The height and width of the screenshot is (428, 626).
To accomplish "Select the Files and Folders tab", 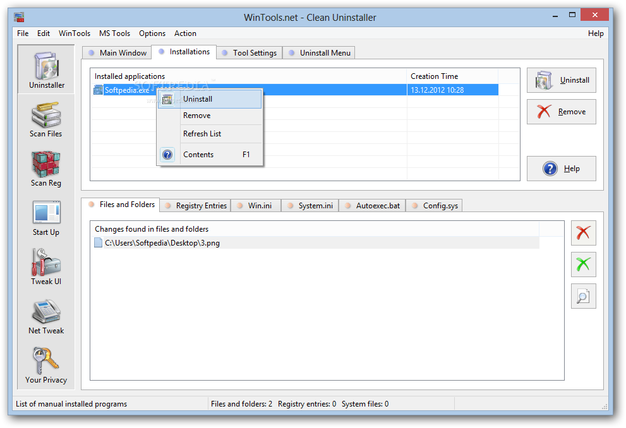I will (x=121, y=205).
